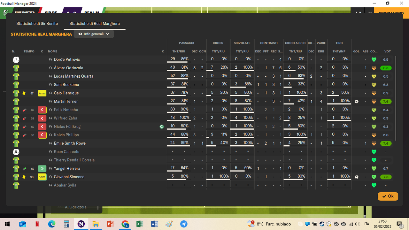
Task: Open Đorđe Petrović's player profile link
Action: pos(67,59)
